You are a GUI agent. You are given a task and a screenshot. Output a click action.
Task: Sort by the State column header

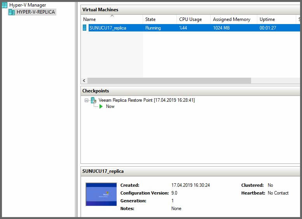[x=159, y=19]
